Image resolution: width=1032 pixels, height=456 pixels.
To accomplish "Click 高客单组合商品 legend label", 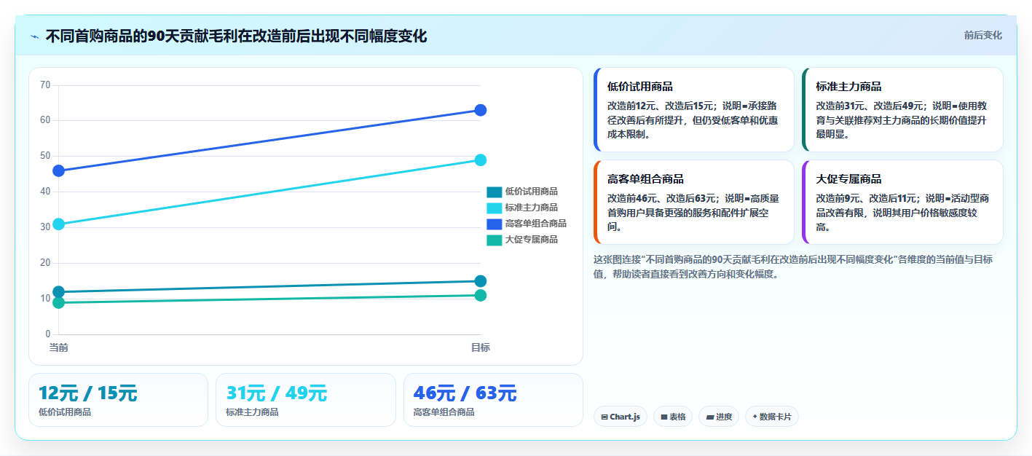I will 536,224.
